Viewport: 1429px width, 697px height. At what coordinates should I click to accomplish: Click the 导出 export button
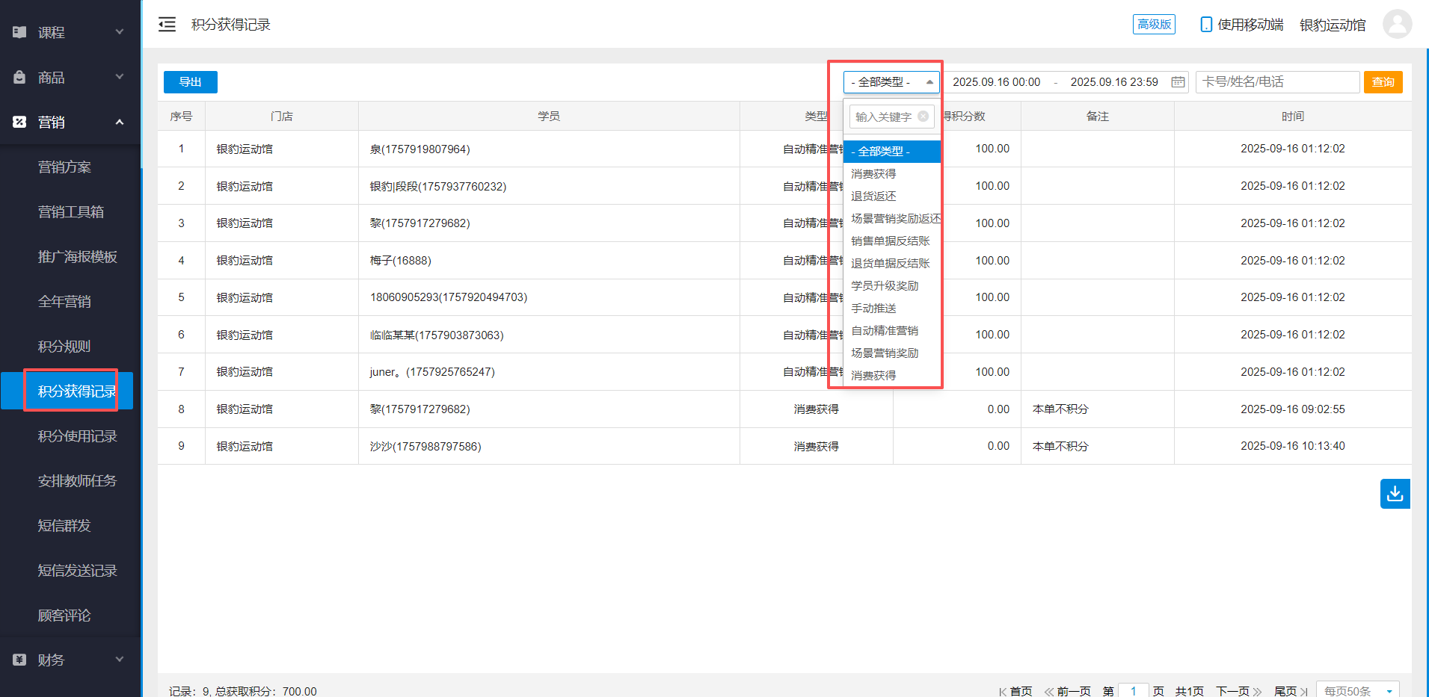tap(190, 82)
